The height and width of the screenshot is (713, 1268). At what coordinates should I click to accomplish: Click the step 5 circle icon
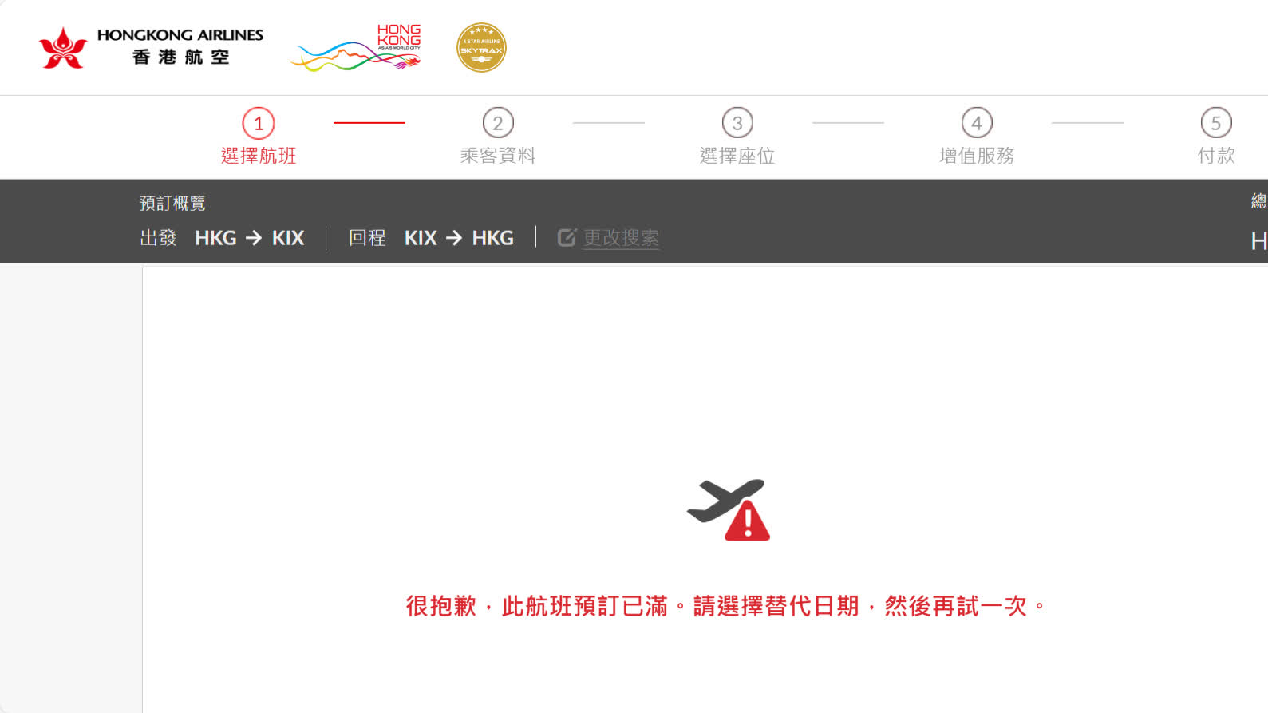[1216, 123]
